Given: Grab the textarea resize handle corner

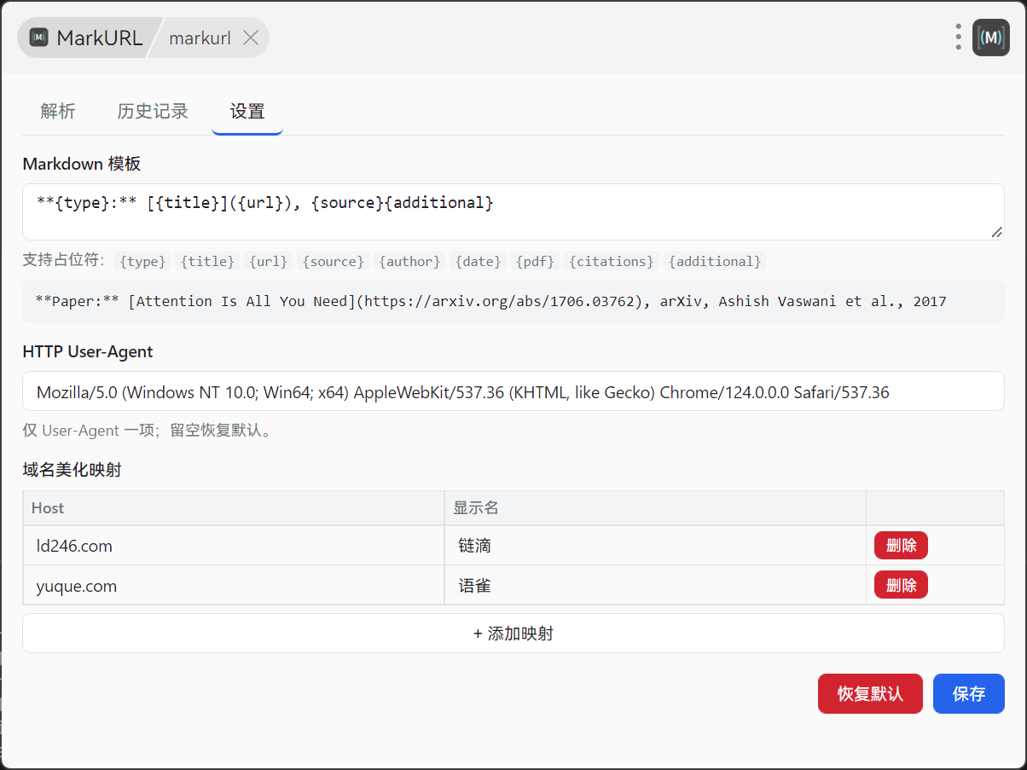Looking at the screenshot, I should pos(997,232).
